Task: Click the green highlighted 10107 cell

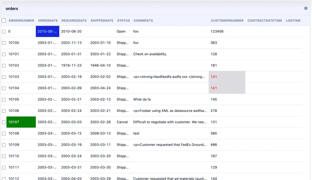Action: point(21,122)
